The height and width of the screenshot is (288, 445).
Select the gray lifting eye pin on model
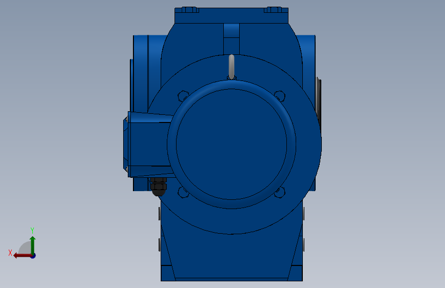[231, 67]
